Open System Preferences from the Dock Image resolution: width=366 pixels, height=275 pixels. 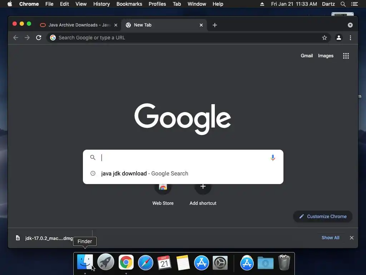click(220, 262)
